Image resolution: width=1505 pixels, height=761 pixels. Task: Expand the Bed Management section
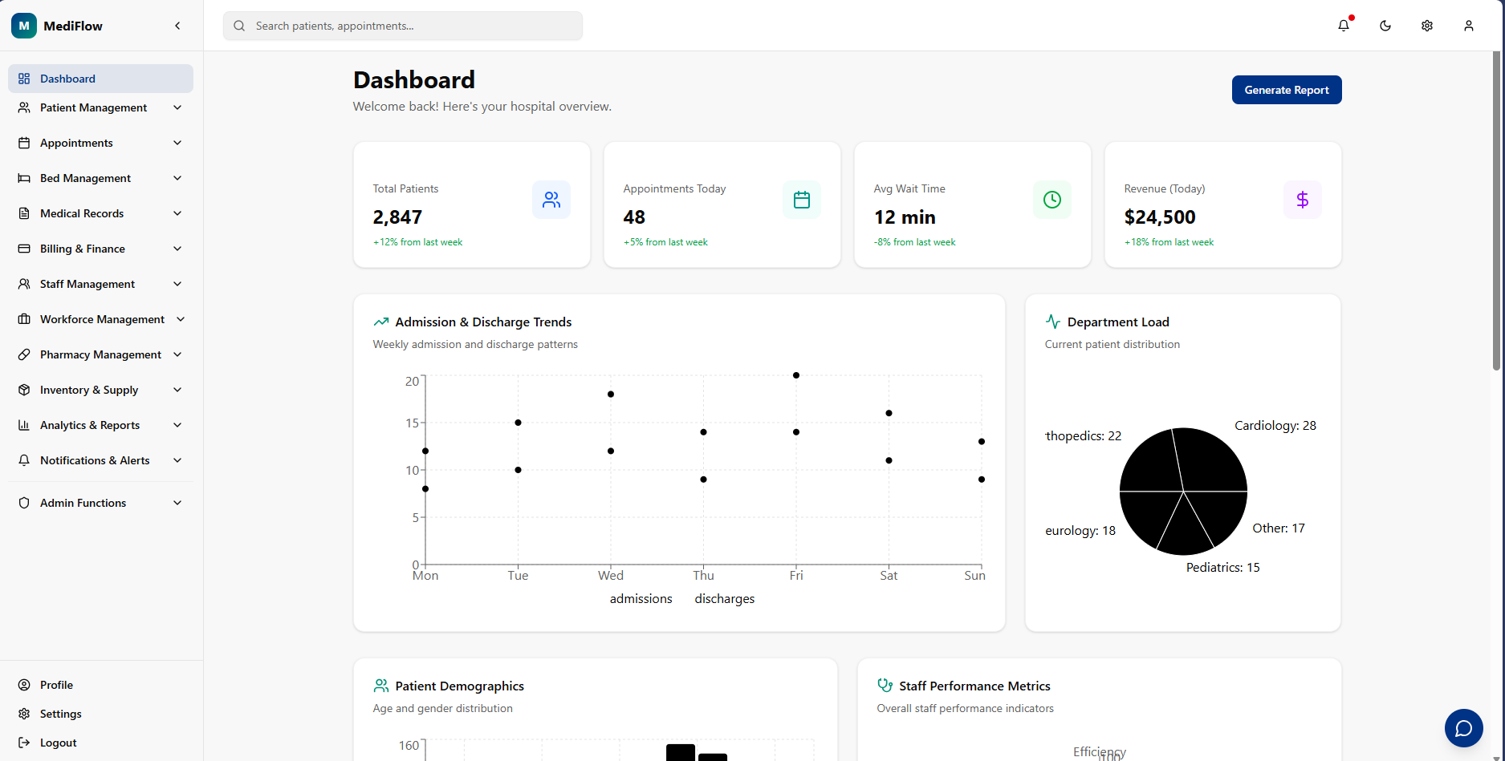(100, 178)
